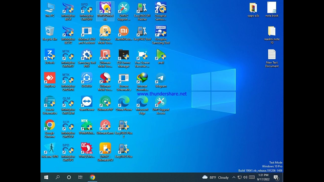The image size is (324, 182).
Task: Select Z3X Emmc Manager shortcut
Action: coord(124,59)
